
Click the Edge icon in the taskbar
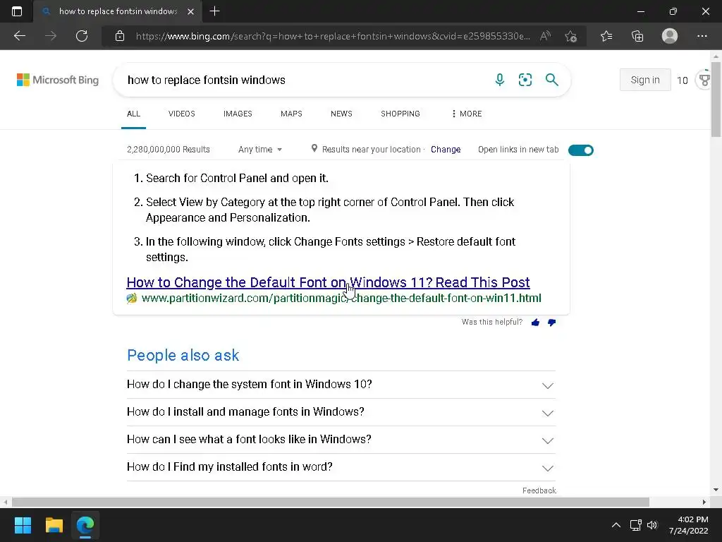coord(85,525)
